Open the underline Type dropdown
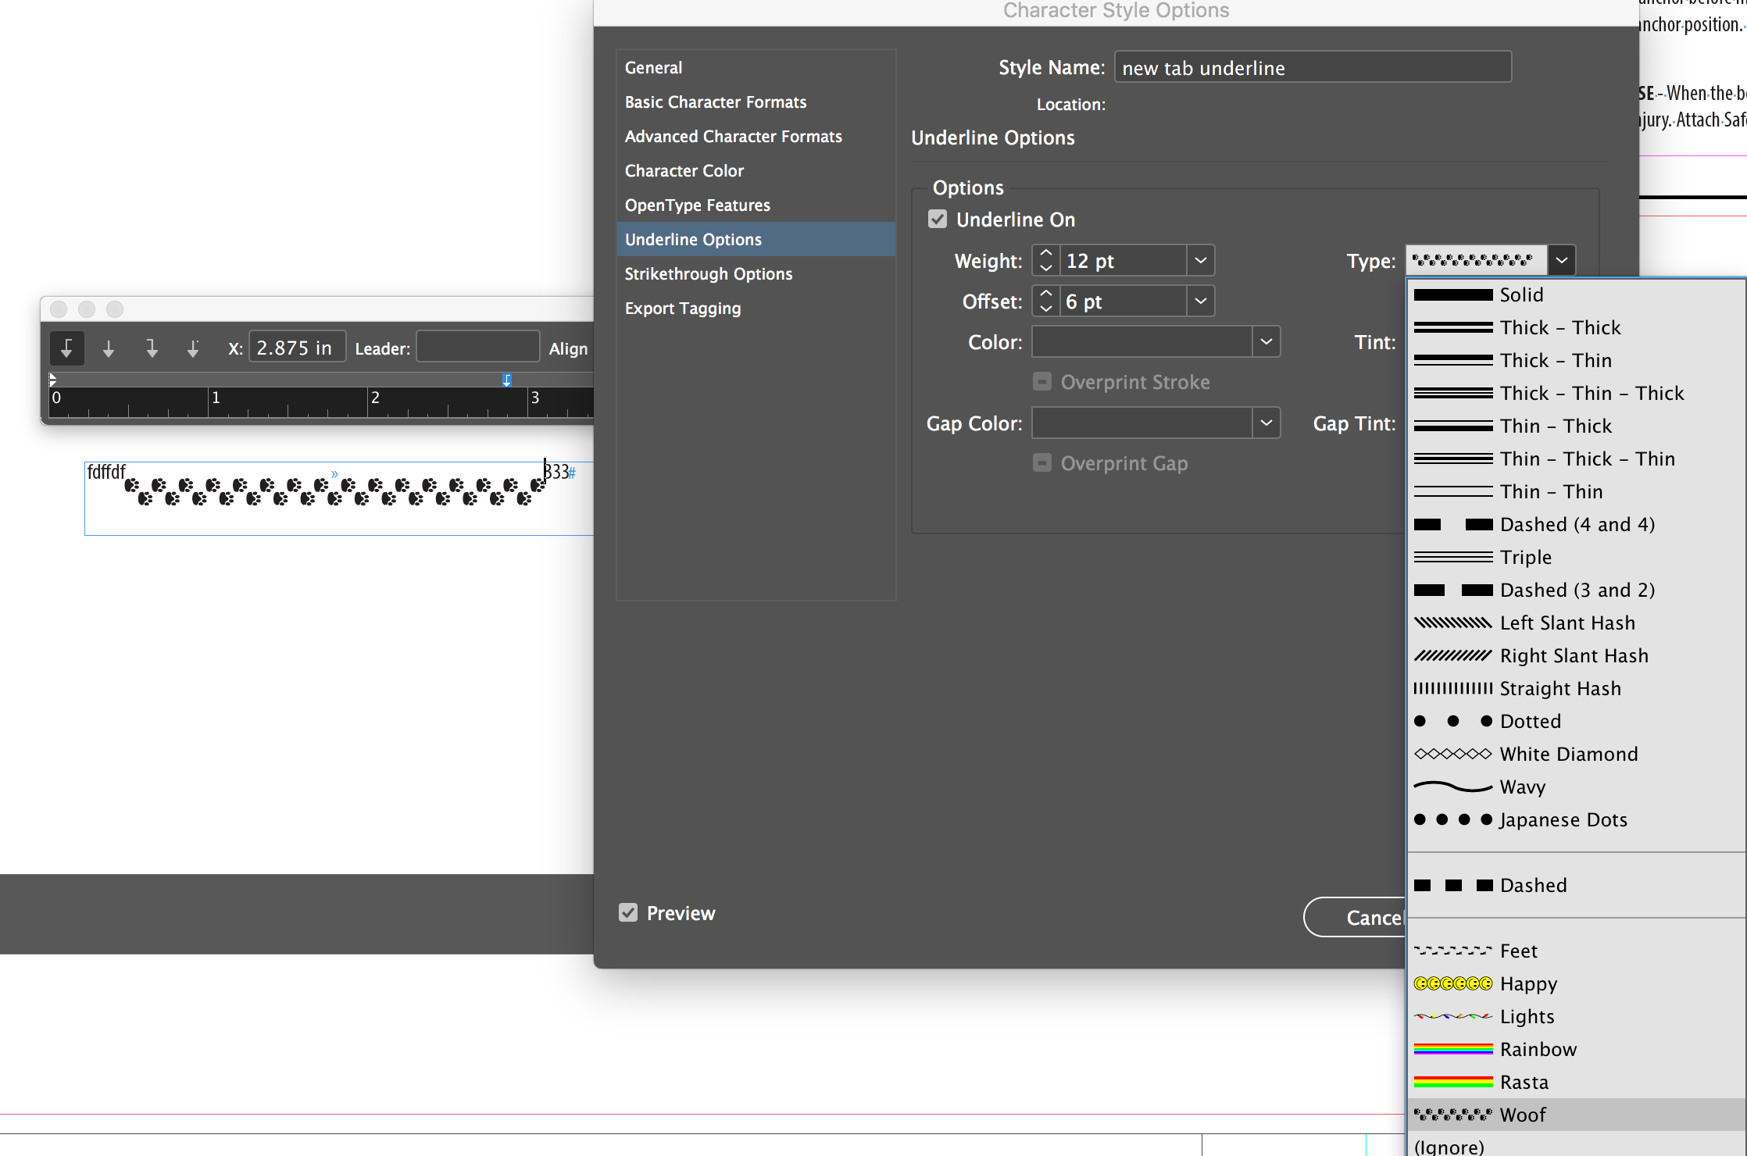Screen dimensions: 1747x1156 point(1562,260)
